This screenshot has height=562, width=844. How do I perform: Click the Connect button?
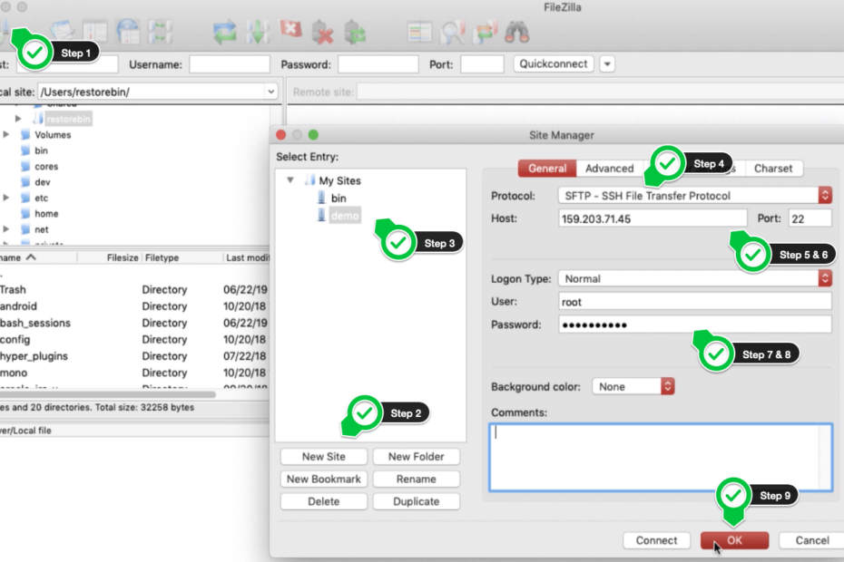[x=656, y=540]
